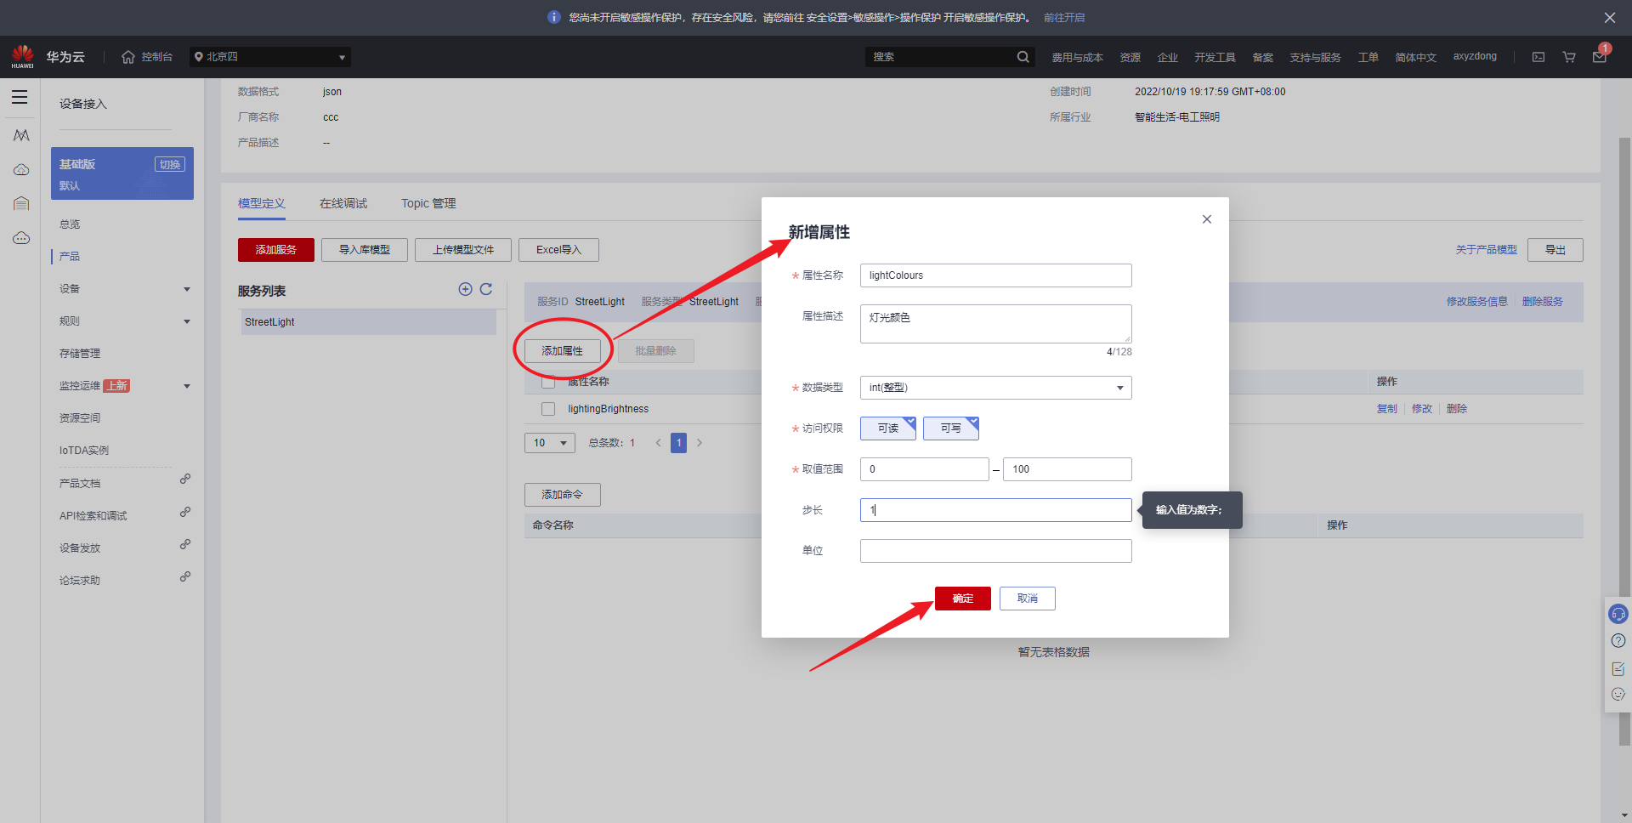1632x823 pixels.
Task: Open external link icon for 设备发放
Action: tap(184, 544)
